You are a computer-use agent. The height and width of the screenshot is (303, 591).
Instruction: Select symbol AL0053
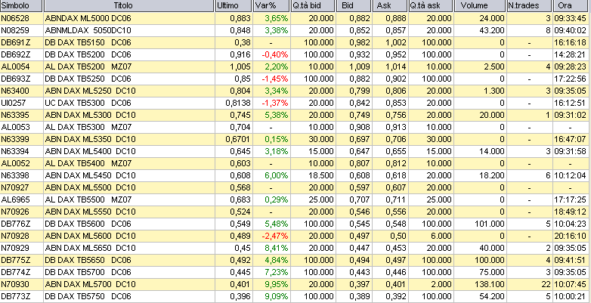coord(15,127)
